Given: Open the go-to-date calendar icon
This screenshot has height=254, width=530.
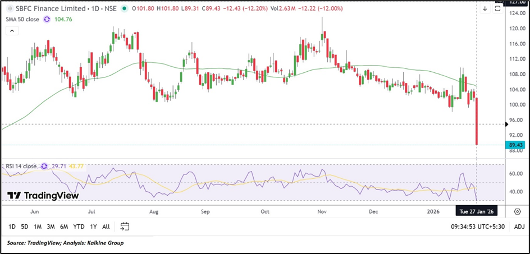Looking at the screenshot, I should 125,227.
